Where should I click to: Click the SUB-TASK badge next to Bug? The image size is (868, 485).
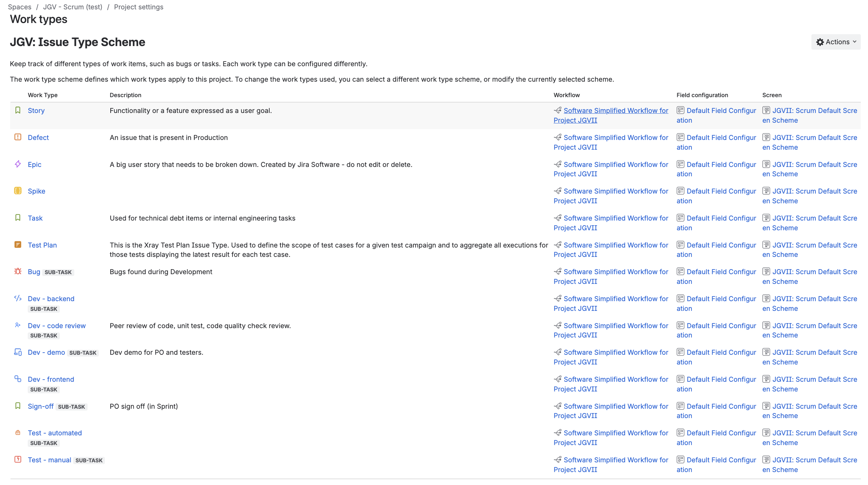[x=58, y=272]
